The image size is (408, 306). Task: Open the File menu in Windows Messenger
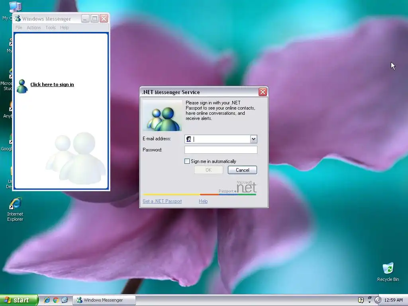[19, 27]
